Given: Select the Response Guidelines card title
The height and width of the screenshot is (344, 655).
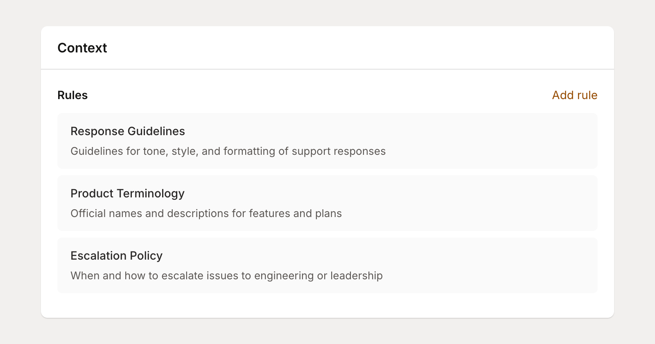Looking at the screenshot, I should (128, 131).
